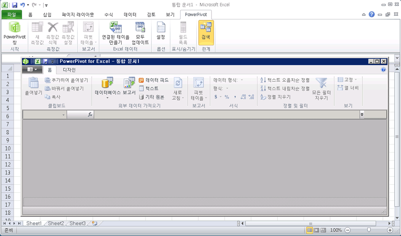The height and width of the screenshot is (236, 401).
Task: Expand the PowerPivot formula bar chevron
Action: [x=362, y=114]
